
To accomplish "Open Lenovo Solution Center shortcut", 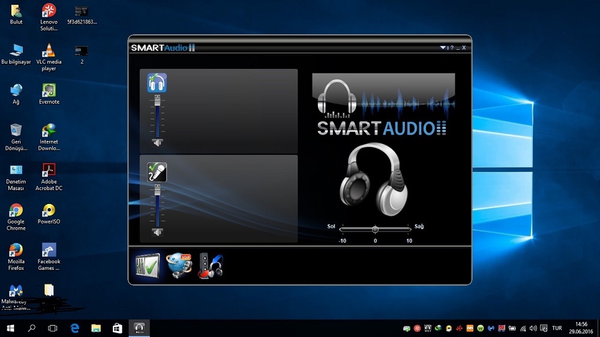I will tap(49, 17).
